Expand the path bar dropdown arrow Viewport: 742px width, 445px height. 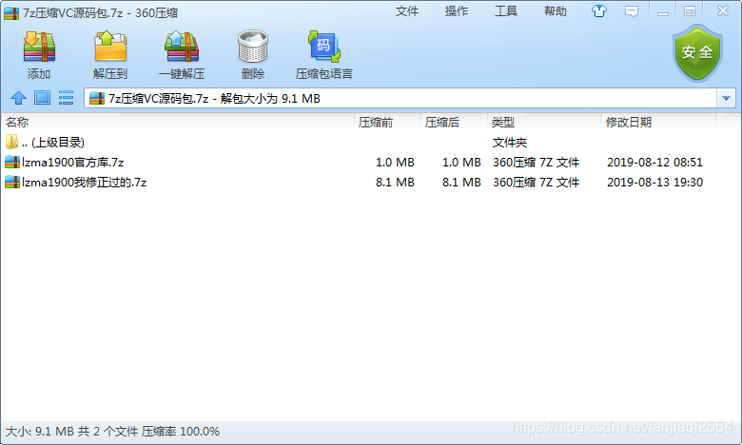[726, 98]
